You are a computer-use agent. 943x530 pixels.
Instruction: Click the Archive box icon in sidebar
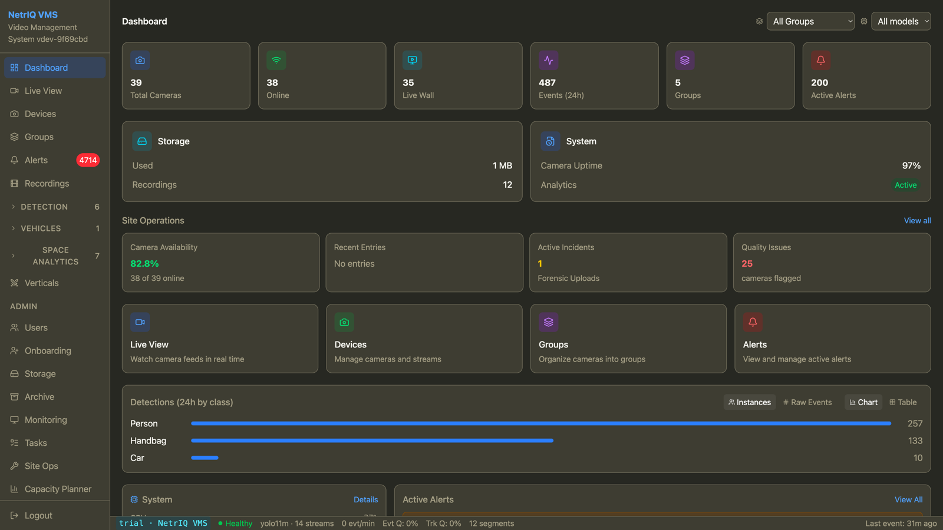(15, 396)
